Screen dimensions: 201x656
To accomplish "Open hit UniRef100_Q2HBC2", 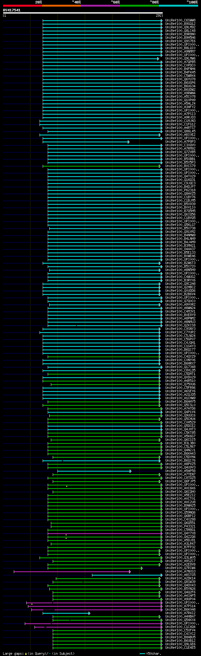I will pyautogui.click(x=180, y=287).
